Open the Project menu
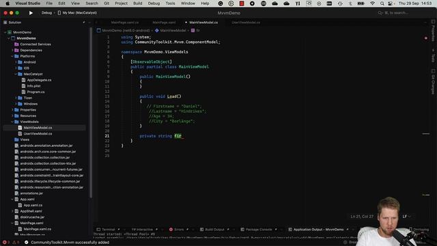 [122, 3]
